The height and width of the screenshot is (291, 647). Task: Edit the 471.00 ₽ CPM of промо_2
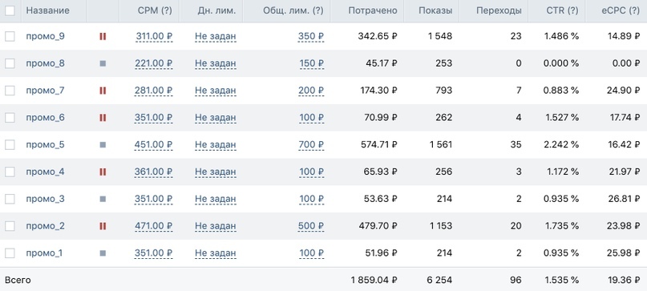[x=153, y=226]
